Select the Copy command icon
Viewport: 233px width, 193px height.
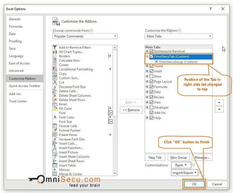[x=55, y=74]
